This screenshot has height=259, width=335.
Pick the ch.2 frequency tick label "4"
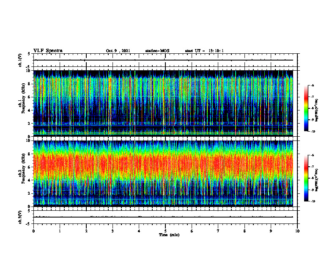pos(30,180)
